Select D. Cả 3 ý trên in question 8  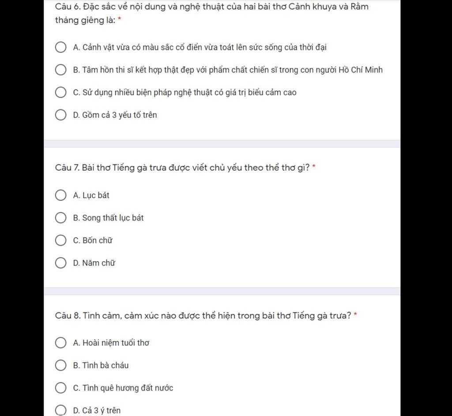click(60, 410)
